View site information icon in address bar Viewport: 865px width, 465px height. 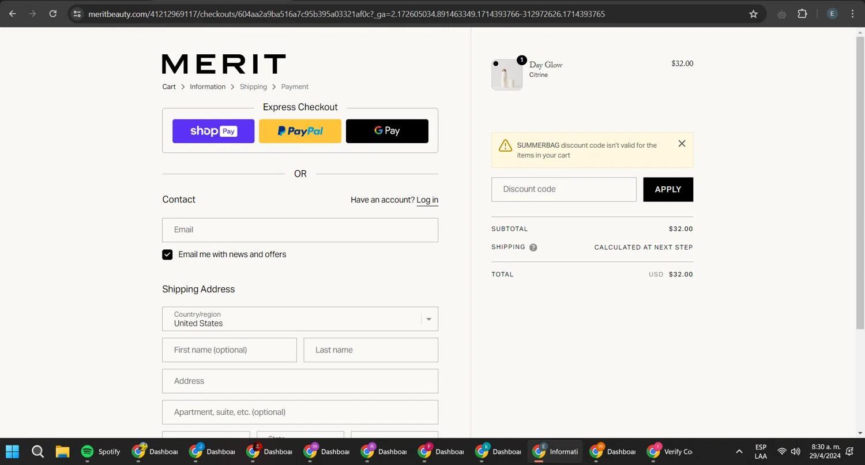(x=77, y=14)
